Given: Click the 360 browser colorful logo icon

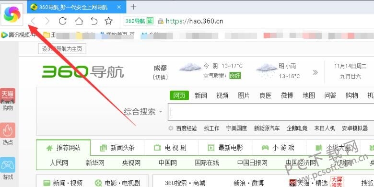Looking at the screenshot, I should click(x=12, y=14).
